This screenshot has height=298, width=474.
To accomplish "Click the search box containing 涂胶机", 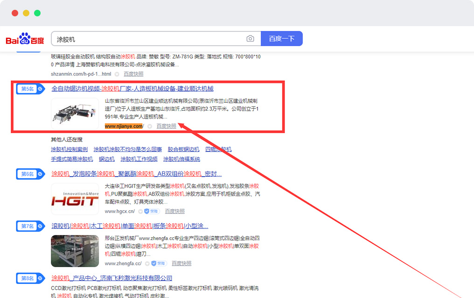I will 156,39.
